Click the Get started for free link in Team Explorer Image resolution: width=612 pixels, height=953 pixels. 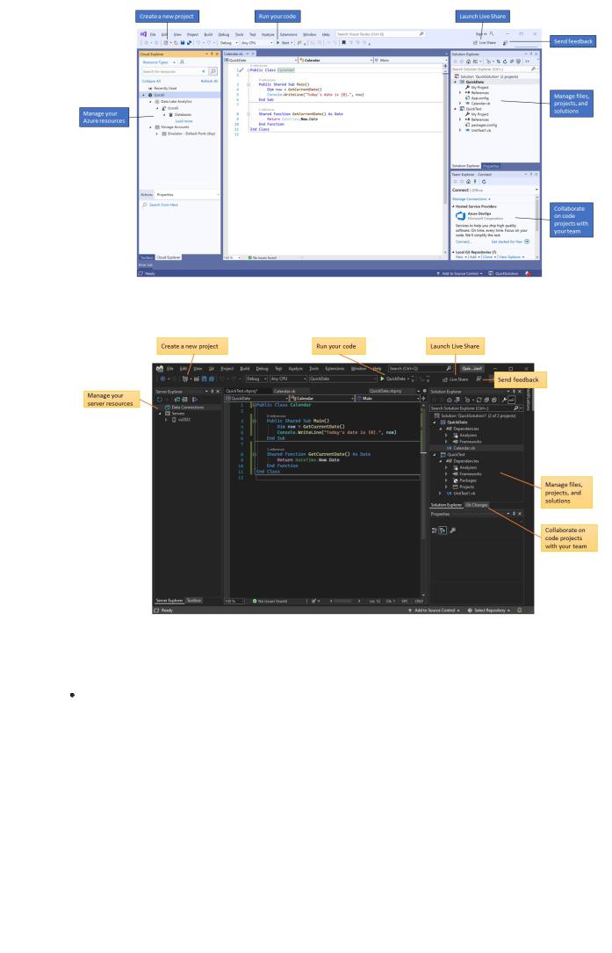coord(507,242)
